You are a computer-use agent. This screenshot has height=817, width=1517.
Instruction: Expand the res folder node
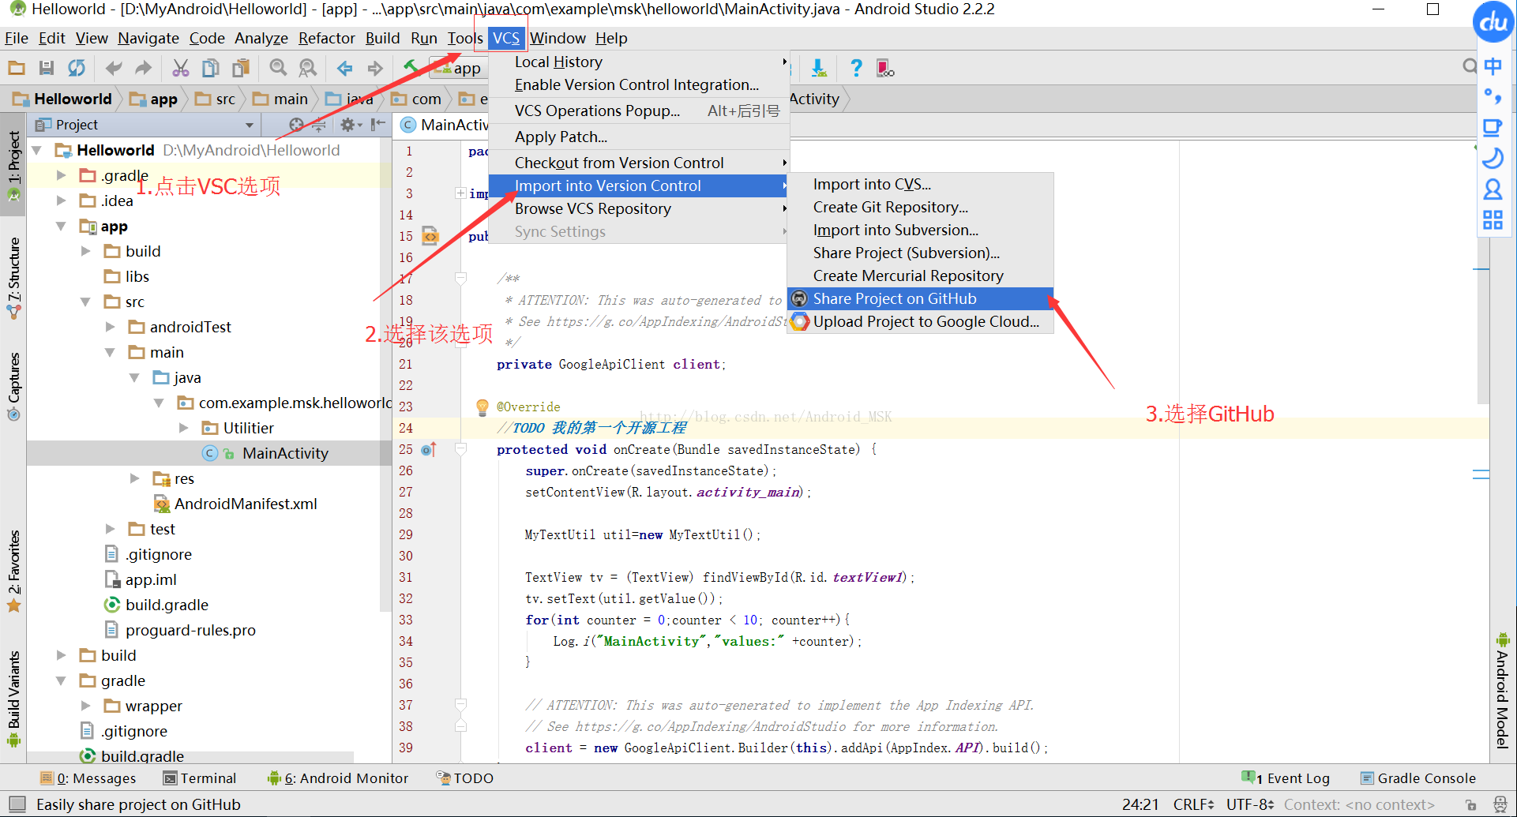[x=135, y=478]
